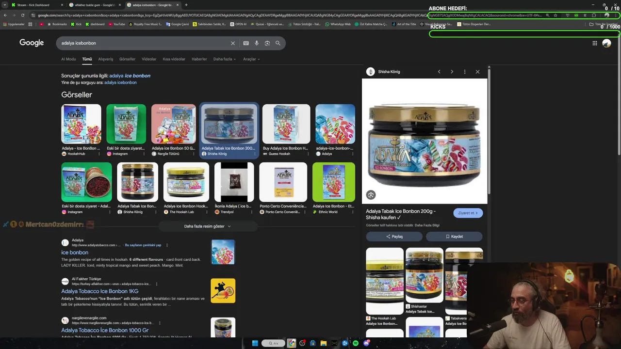
Task: Switch to Kısa videolar tab
Action: coord(174,59)
